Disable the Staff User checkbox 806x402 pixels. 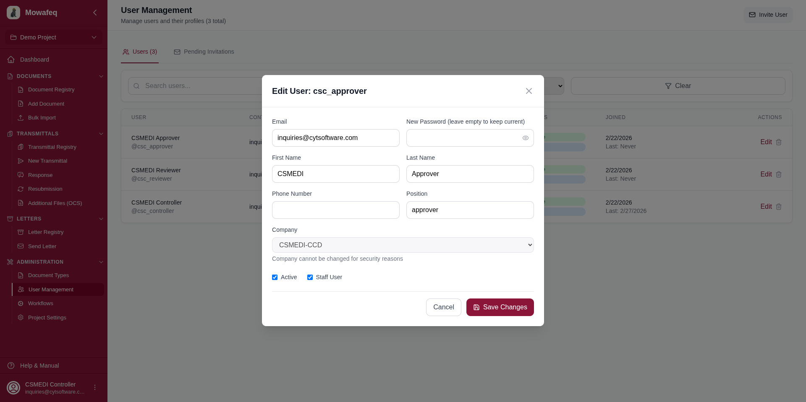point(310,277)
